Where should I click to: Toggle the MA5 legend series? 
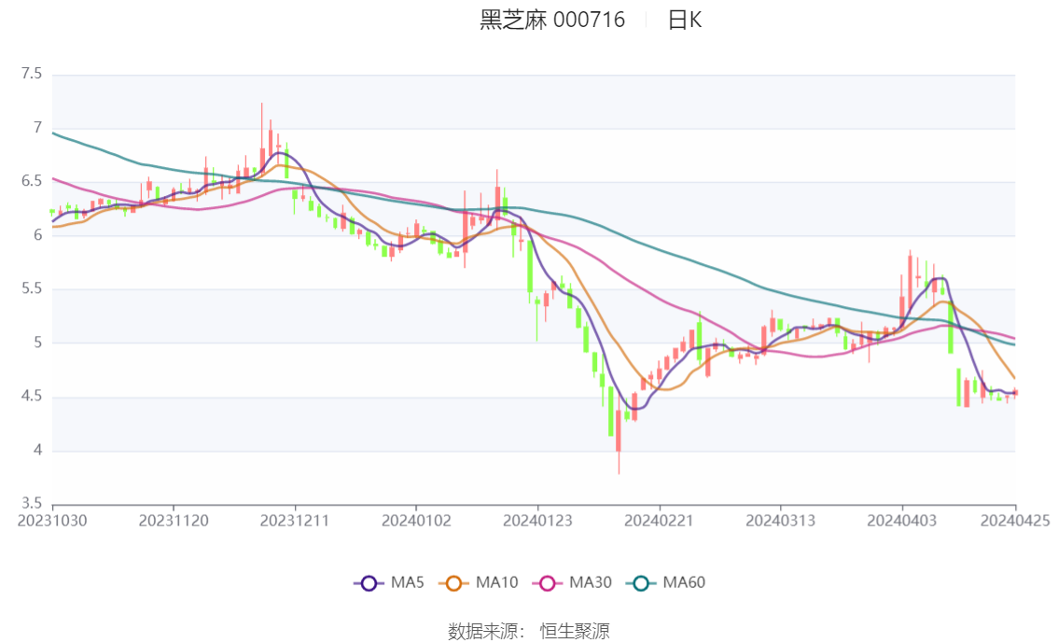[389, 583]
